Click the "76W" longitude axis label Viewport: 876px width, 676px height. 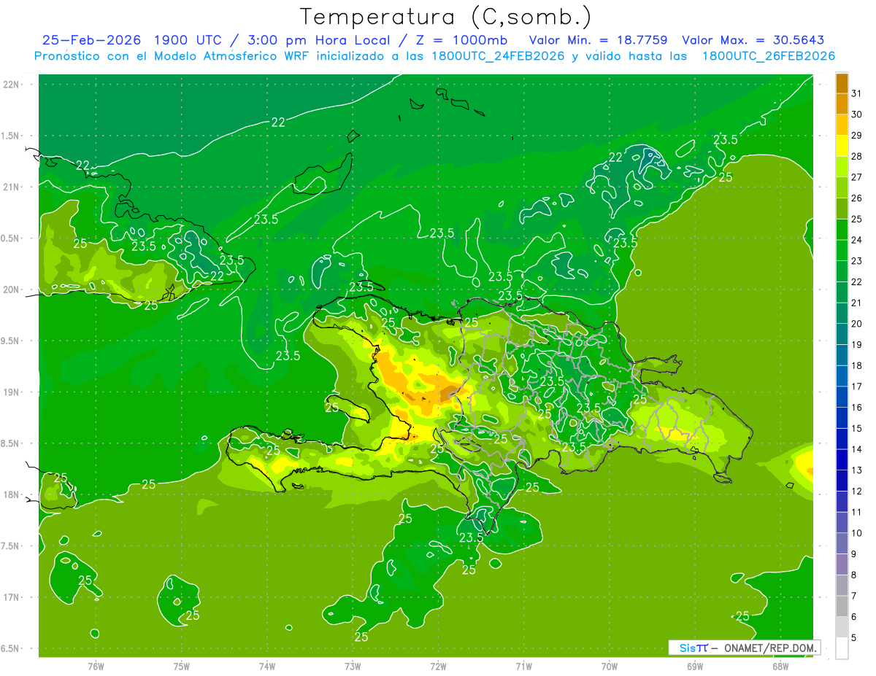[96, 667]
